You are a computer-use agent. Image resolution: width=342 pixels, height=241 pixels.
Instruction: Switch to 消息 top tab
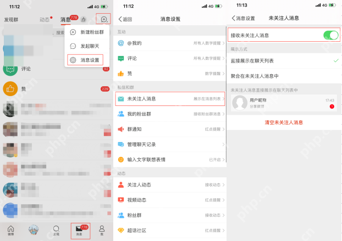click(65, 20)
